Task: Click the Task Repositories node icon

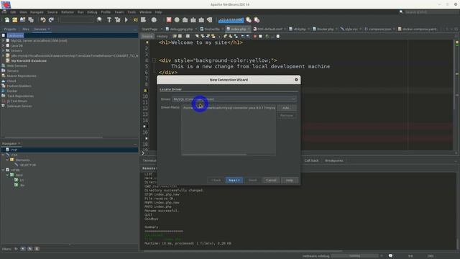Action: 4,96
